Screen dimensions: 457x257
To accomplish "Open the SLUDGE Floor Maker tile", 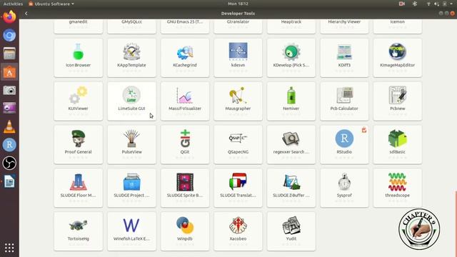I will point(78,188).
